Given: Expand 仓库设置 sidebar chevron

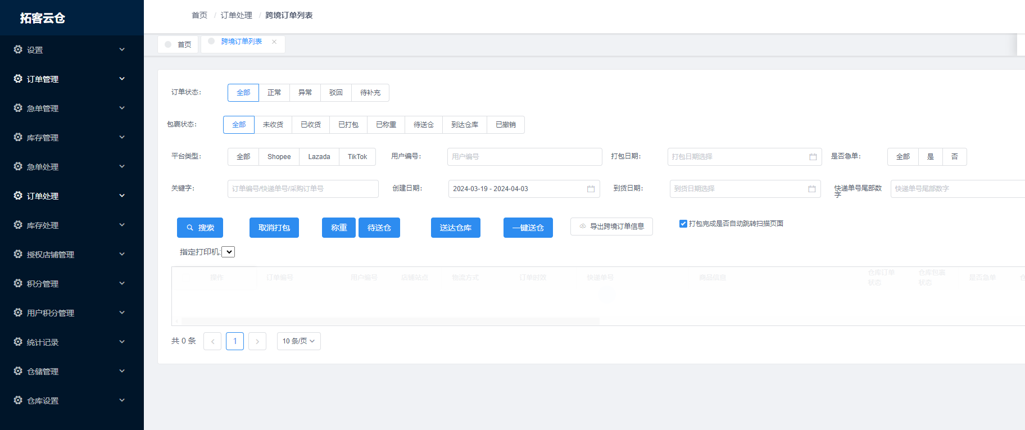Looking at the screenshot, I should tap(122, 400).
